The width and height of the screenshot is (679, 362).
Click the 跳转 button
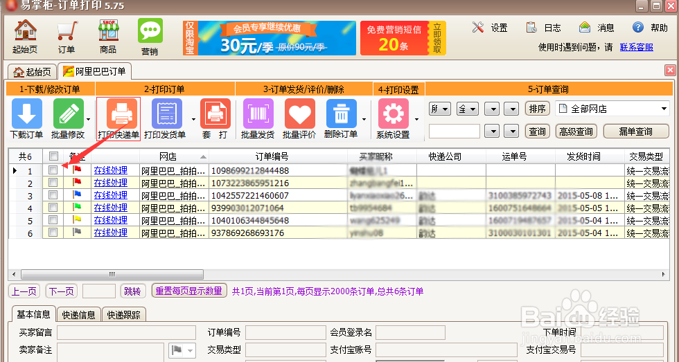coord(132,291)
